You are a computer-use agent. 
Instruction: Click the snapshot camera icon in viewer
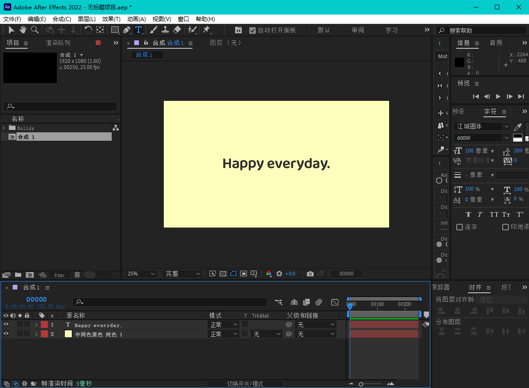coord(310,274)
